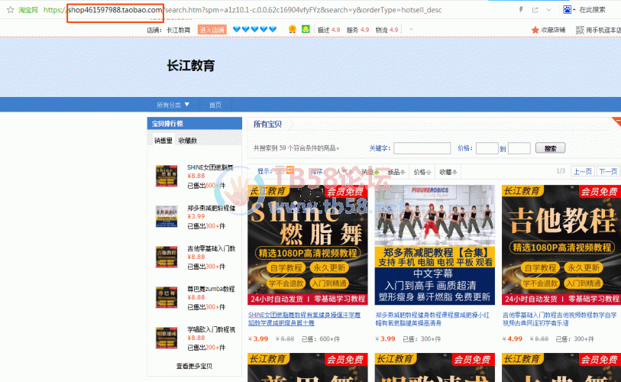Open the browser search engine dropdown
This screenshot has width=621, height=382.
[x=569, y=10]
